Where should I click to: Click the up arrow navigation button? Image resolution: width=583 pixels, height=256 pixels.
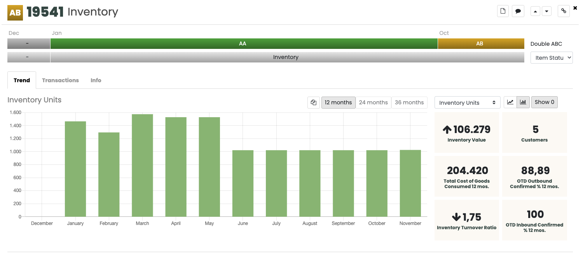click(536, 11)
